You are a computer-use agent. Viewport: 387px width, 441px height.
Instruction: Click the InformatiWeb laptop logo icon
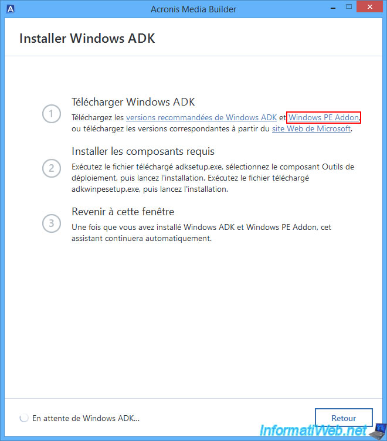coord(378,432)
